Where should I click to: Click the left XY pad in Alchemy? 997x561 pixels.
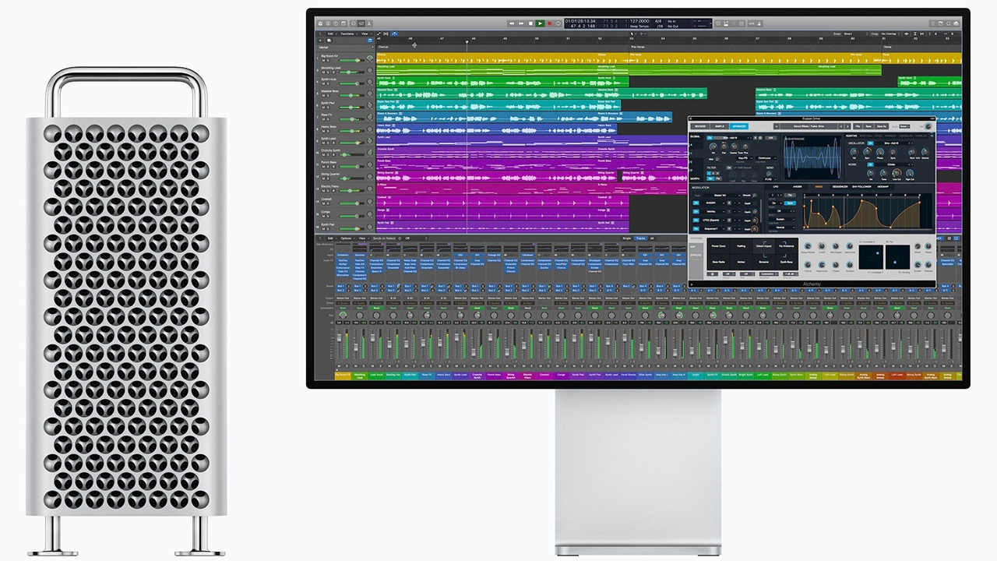[871, 257]
